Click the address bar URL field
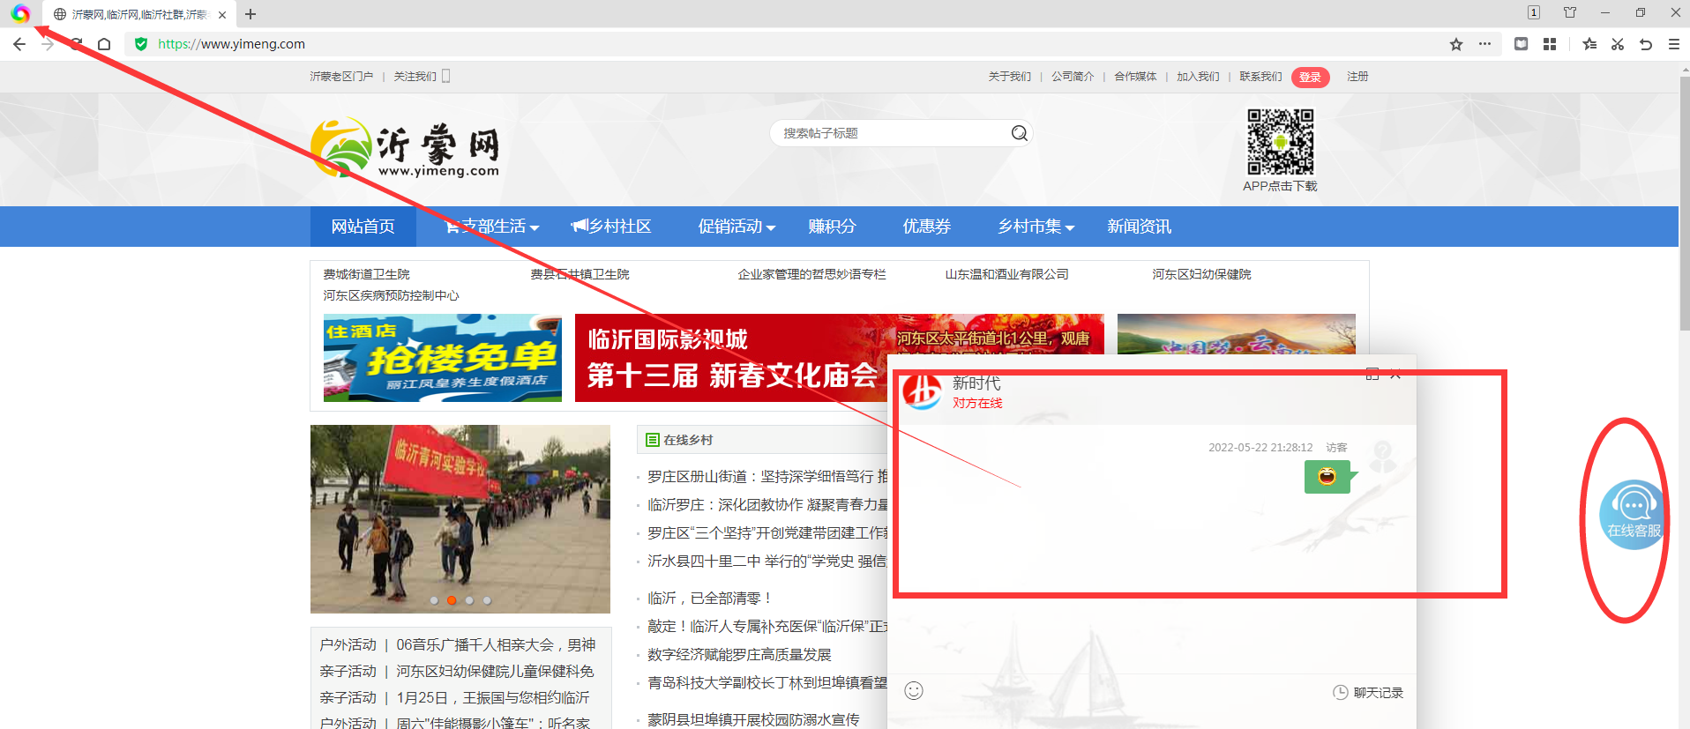 [785, 44]
